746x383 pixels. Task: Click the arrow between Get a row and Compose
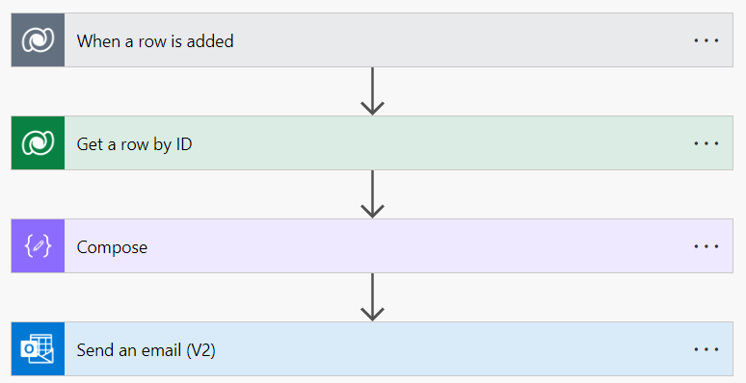point(373,194)
